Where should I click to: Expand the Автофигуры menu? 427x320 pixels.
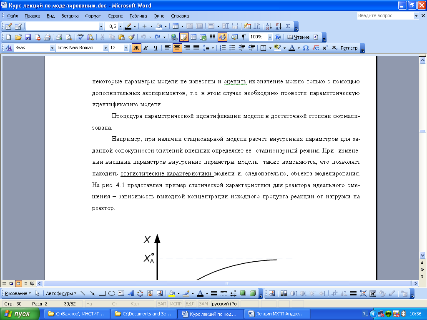pos(61,293)
